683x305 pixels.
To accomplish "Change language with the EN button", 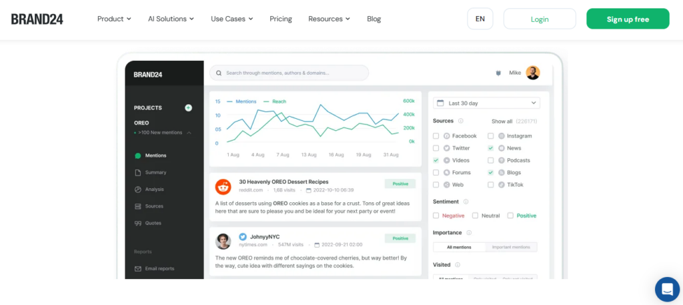I will (x=480, y=19).
